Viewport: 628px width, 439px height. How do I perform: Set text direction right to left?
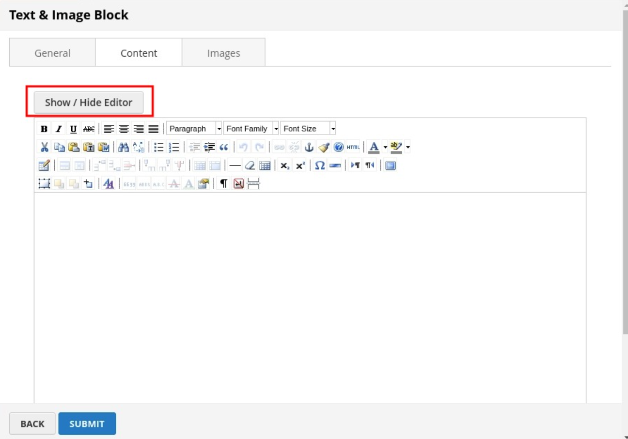[370, 166]
